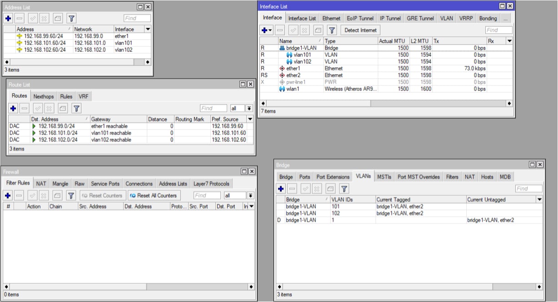Open Bridge Hosts tab

488,176
